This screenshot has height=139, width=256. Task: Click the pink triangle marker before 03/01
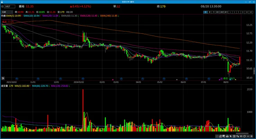coord(113,80)
